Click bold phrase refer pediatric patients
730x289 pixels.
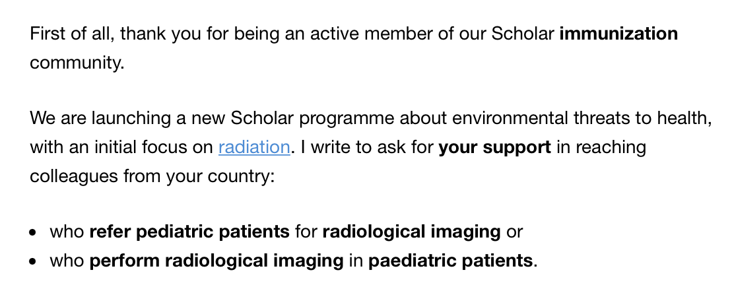tap(189, 232)
